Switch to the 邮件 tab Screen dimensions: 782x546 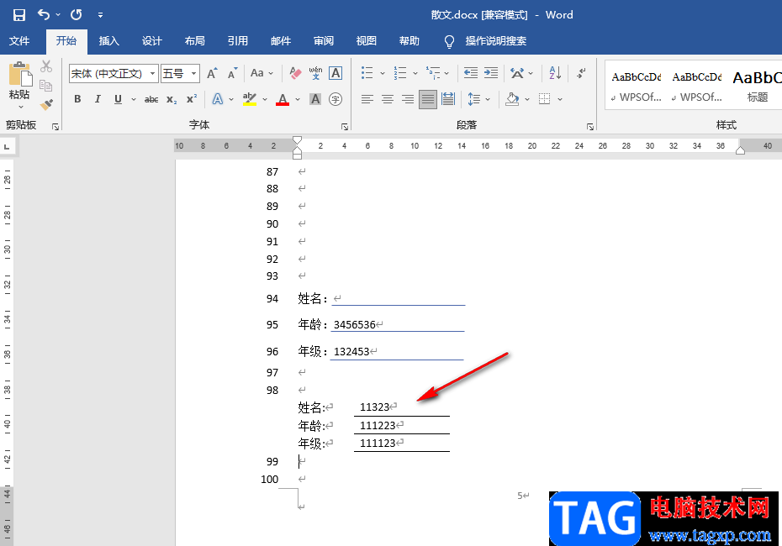281,41
